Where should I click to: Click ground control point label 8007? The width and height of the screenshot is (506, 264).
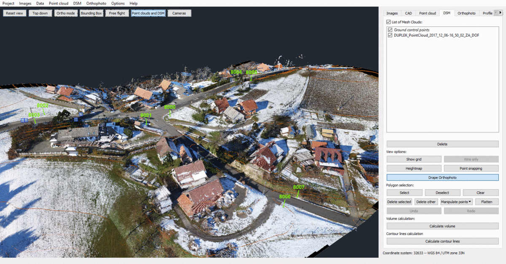coord(299,187)
